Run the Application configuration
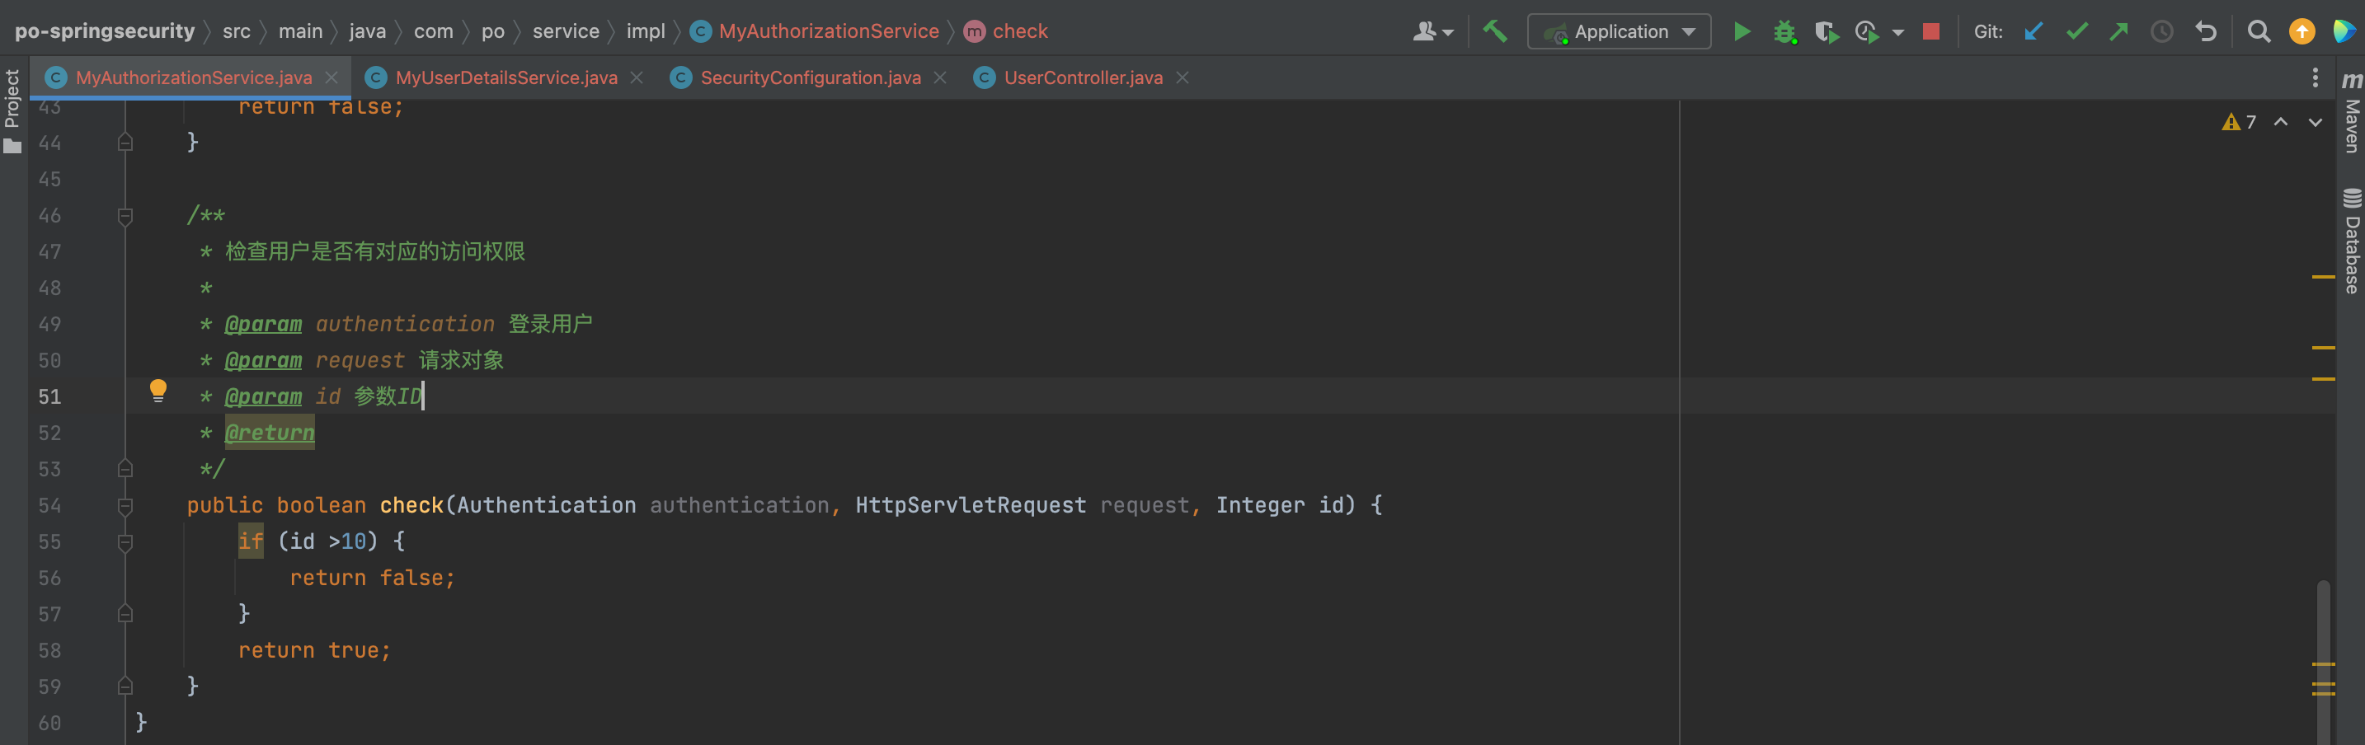The width and height of the screenshot is (2365, 745). [x=1741, y=32]
